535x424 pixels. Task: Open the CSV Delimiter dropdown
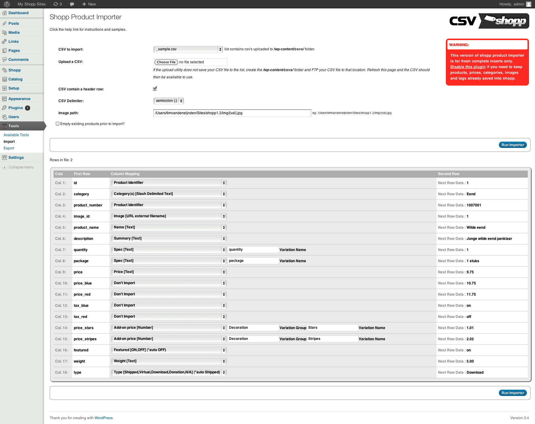tap(168, 101)
